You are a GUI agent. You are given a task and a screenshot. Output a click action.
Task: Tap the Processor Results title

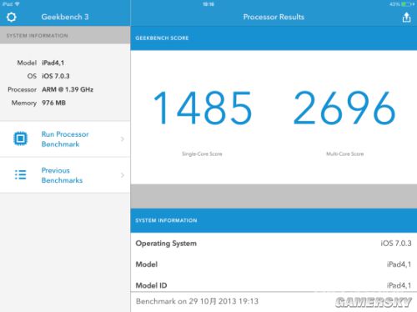[274, 17]
